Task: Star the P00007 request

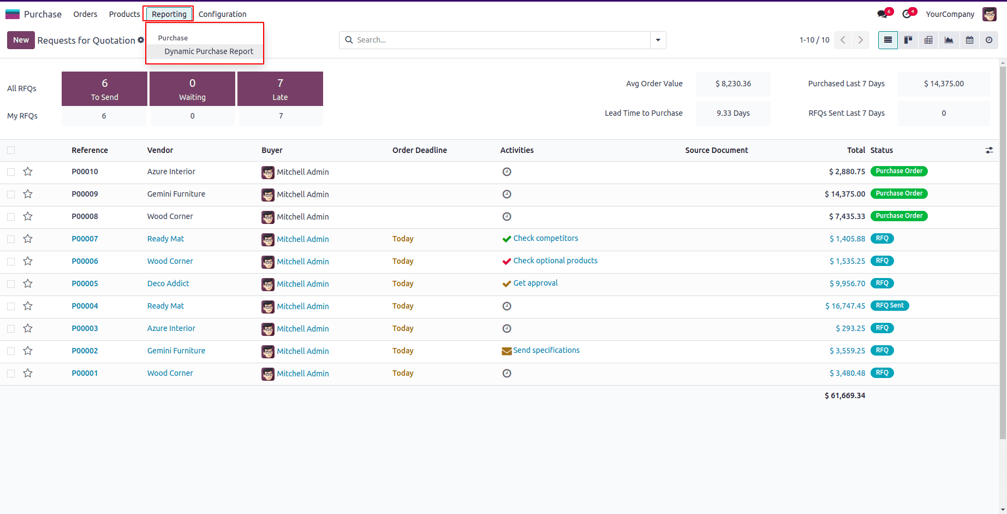Action: (x=28, y=239)
